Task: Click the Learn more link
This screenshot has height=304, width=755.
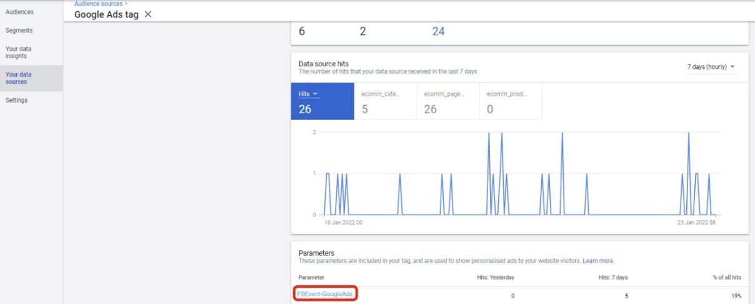Action: pyautogui.click(x=597, y=261)
